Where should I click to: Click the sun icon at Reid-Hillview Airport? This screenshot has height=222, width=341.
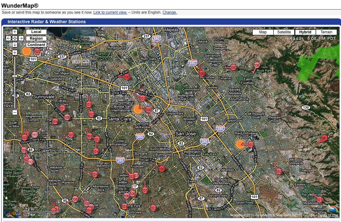click(x=240, y=144)
